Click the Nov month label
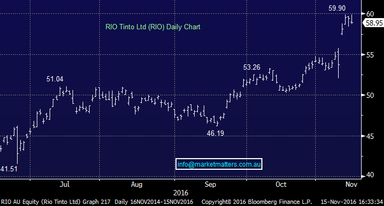Viewport: 384px width, 206px height. pos(351,184)
